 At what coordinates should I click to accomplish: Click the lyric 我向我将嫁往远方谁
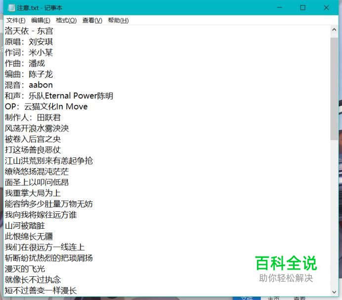click(41, 215)
